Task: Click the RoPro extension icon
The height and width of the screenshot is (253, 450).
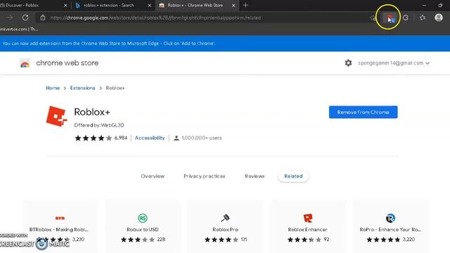Action: [390, 218]
